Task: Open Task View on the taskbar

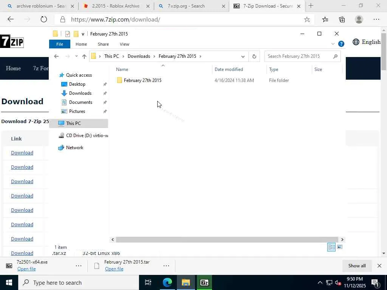Action: click(x=148, y=282)
